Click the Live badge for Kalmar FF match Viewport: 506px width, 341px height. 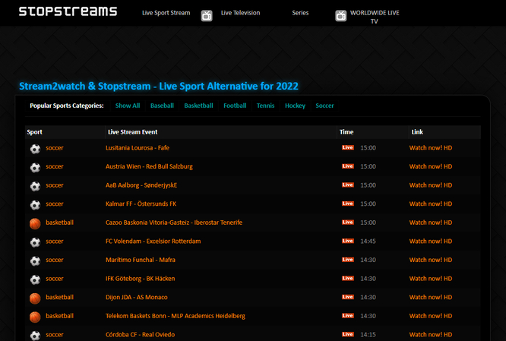point(348,204)
